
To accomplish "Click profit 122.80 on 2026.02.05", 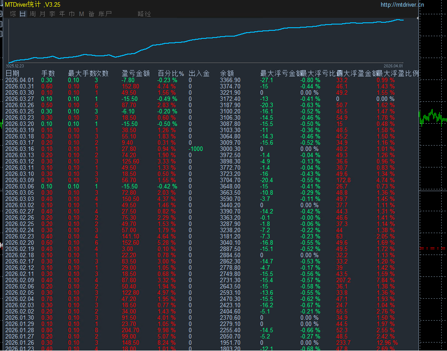I will tap(130, 292).
